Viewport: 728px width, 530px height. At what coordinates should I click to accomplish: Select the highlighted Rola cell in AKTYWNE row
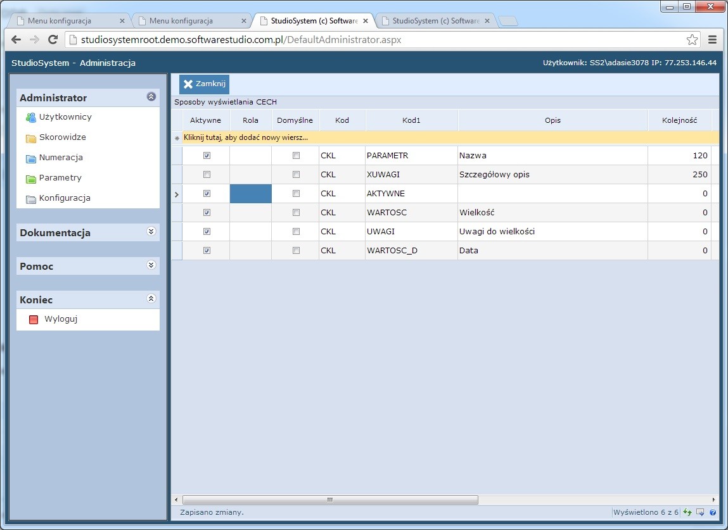[251, 194]
